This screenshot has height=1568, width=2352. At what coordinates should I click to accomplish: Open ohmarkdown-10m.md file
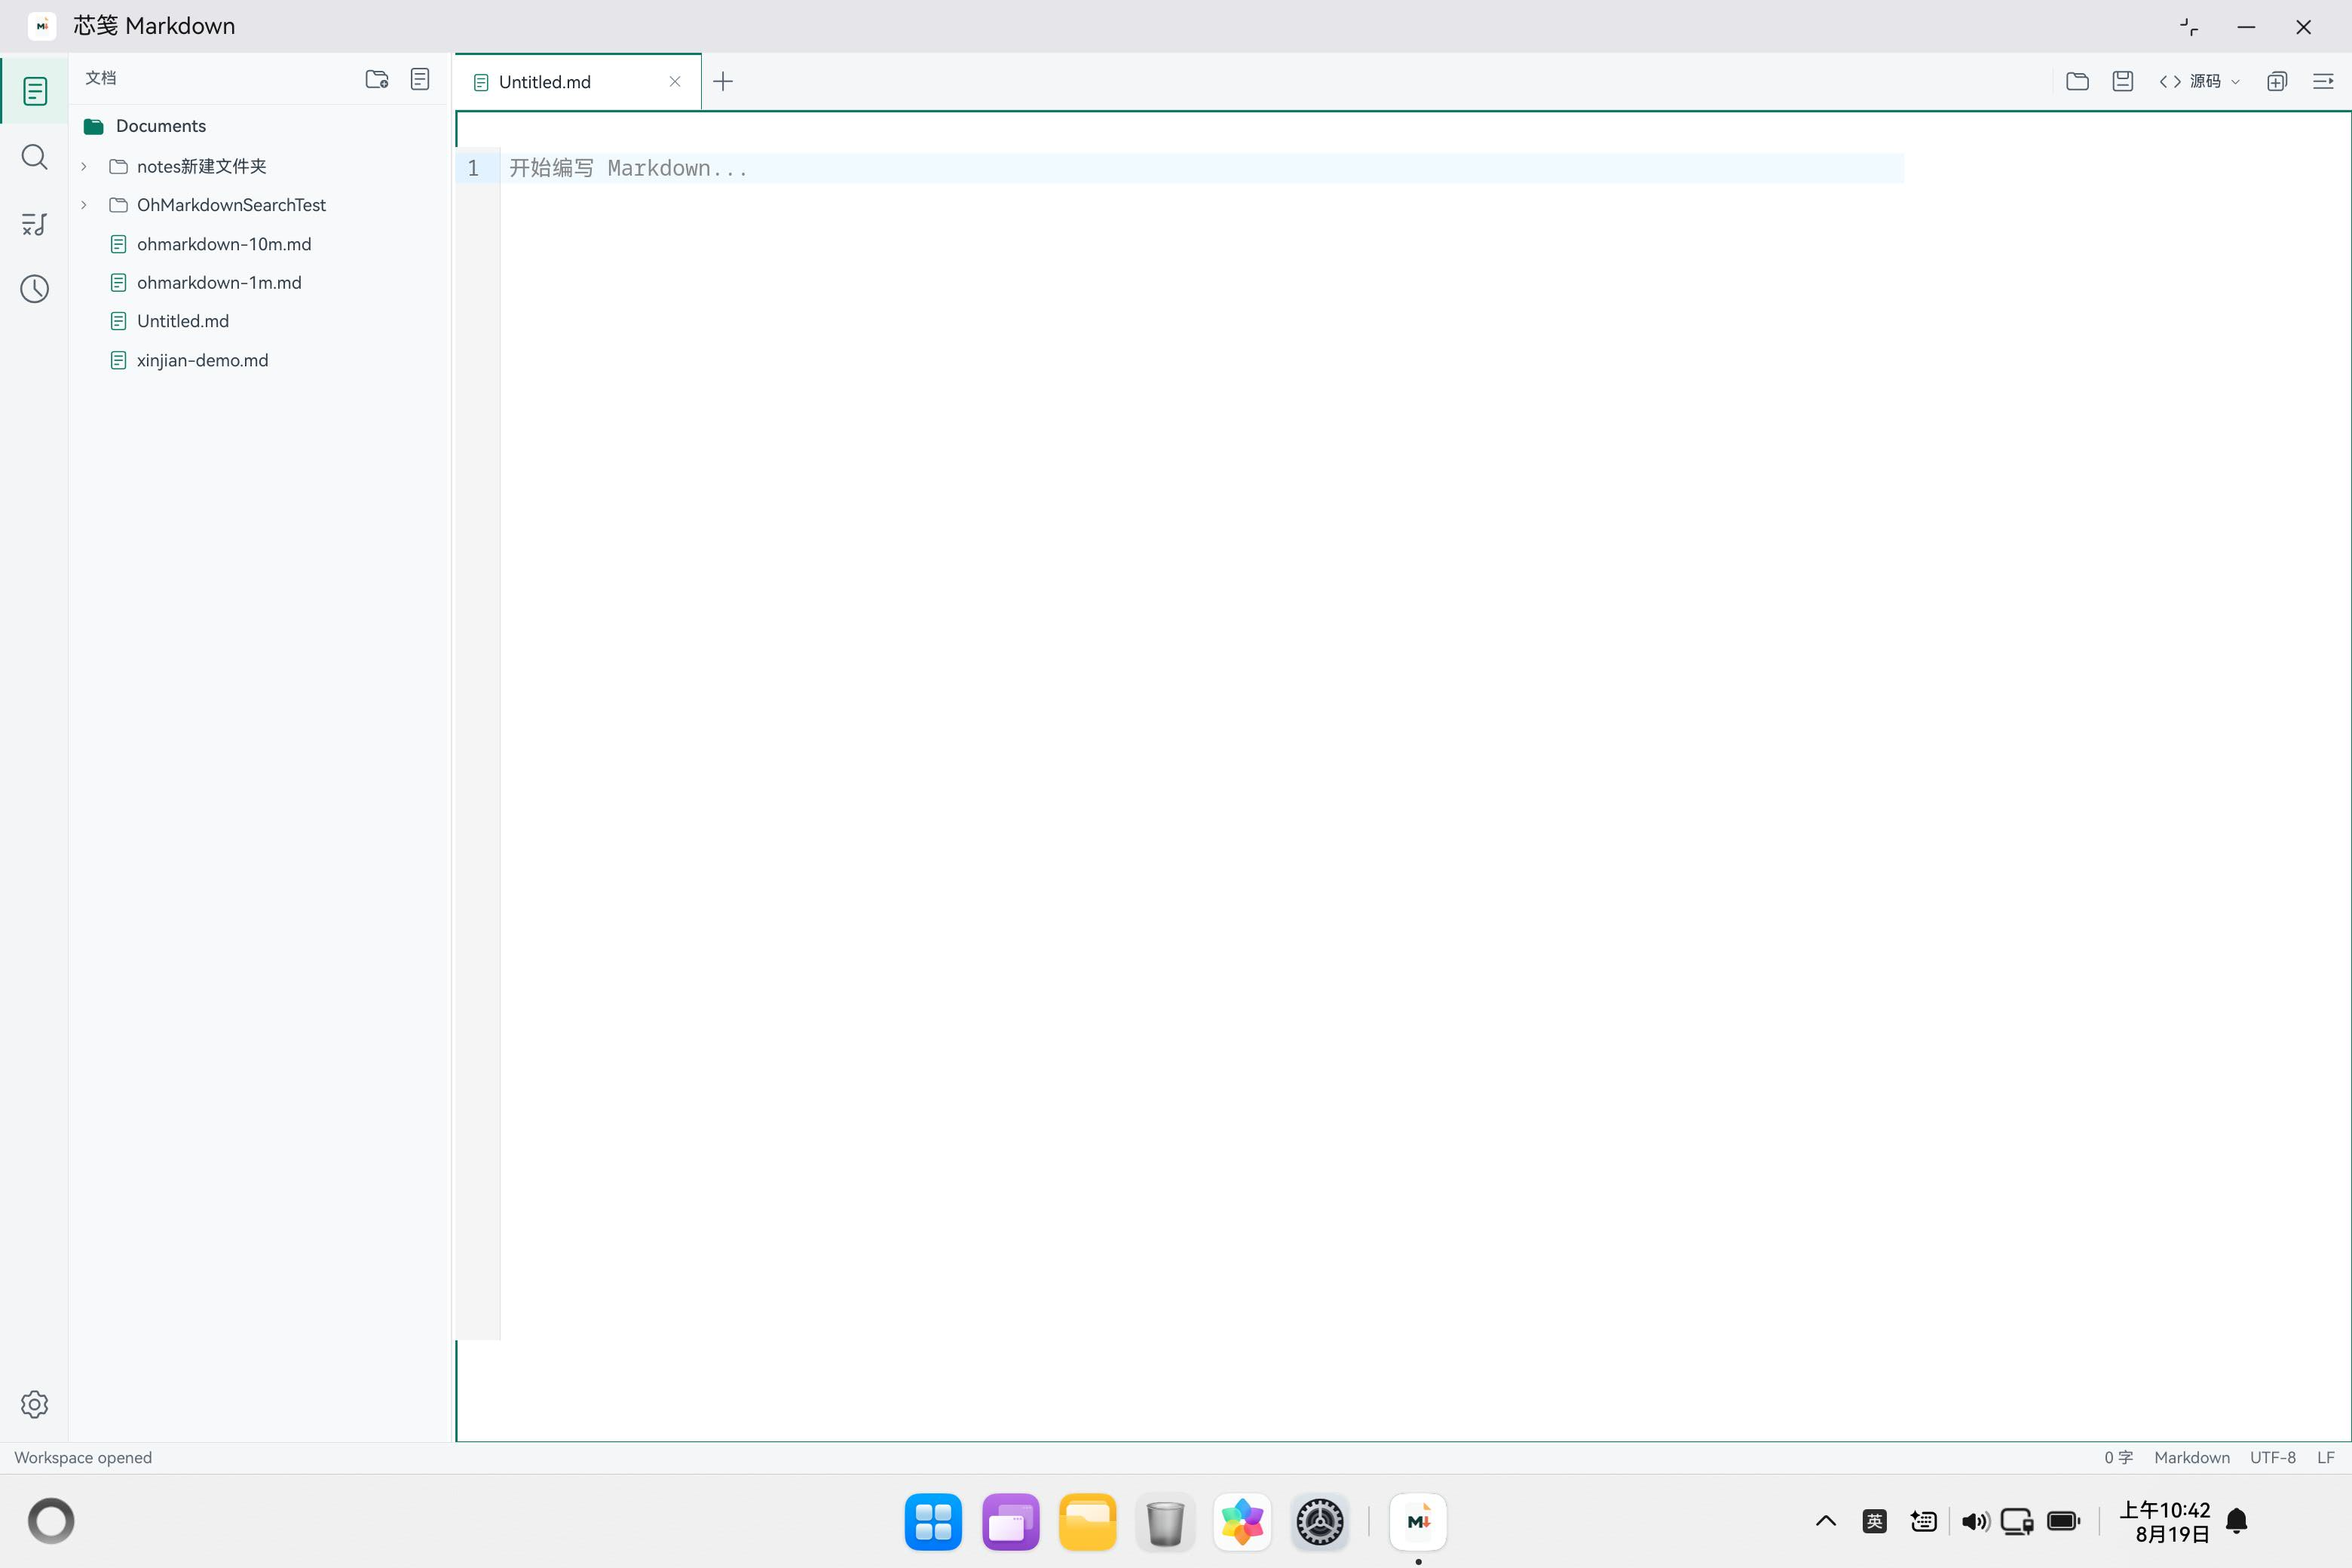[x=260, y=244]
